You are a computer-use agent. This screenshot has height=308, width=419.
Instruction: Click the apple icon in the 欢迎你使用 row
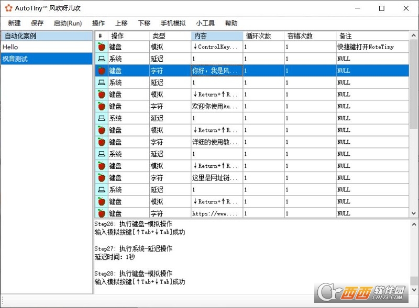click(102, 106)
